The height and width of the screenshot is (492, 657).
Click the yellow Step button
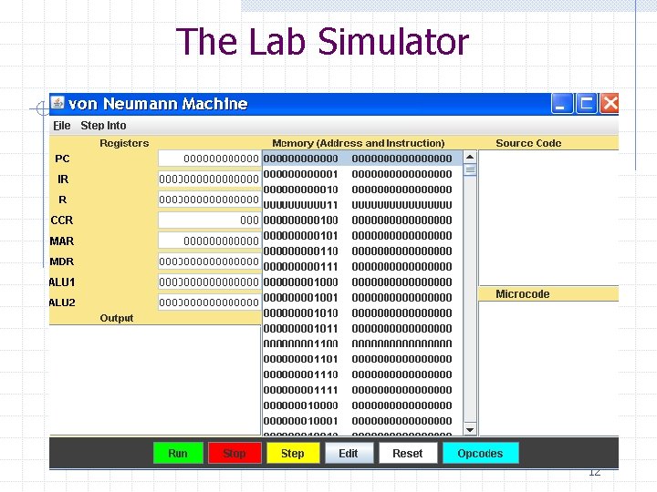[293, 453]
